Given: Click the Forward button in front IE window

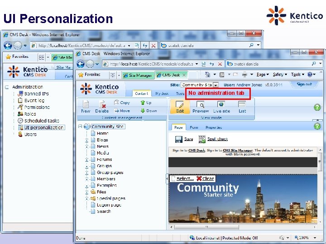Looking at the screenshot, I should (x=90, y=64).
